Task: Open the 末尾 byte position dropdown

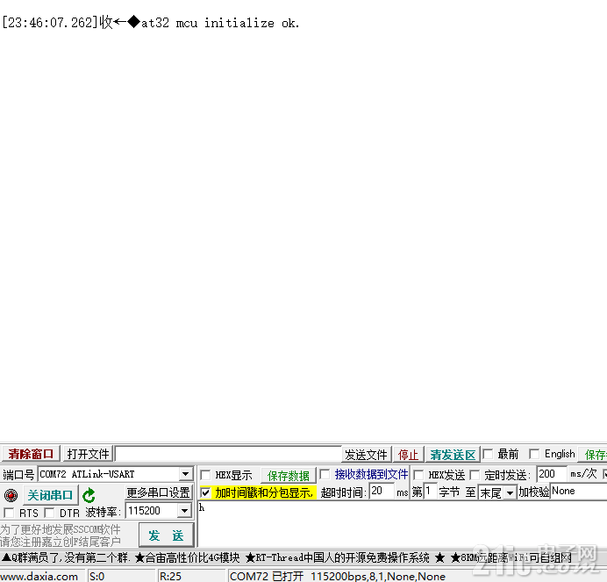Action: [510, 492]
